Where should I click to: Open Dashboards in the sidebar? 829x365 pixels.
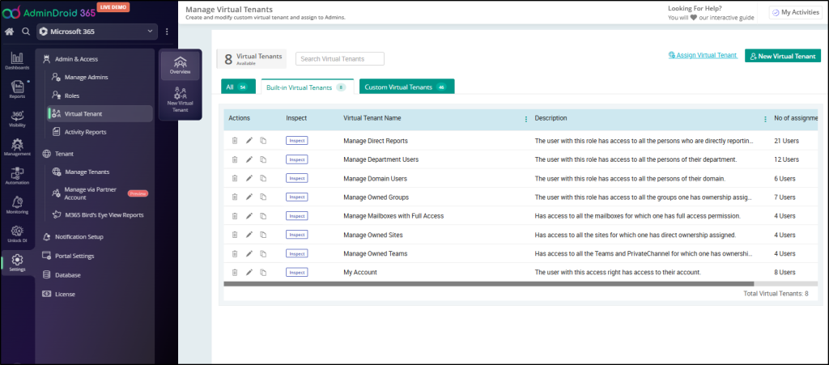[x=18, y=62]
